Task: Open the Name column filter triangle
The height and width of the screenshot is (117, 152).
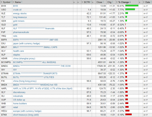Action: tap(13, 2)
